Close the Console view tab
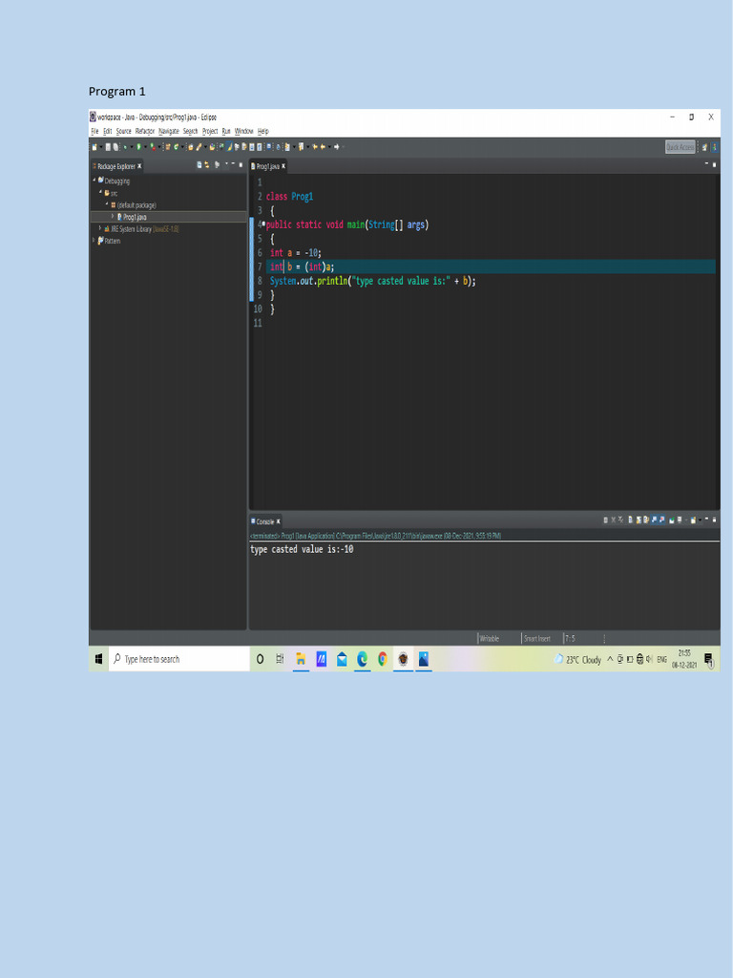The height and width of the screenshot is (978, 733). coord(279,521)
